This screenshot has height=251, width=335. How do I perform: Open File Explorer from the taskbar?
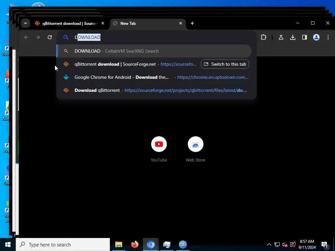pos(118,244)
